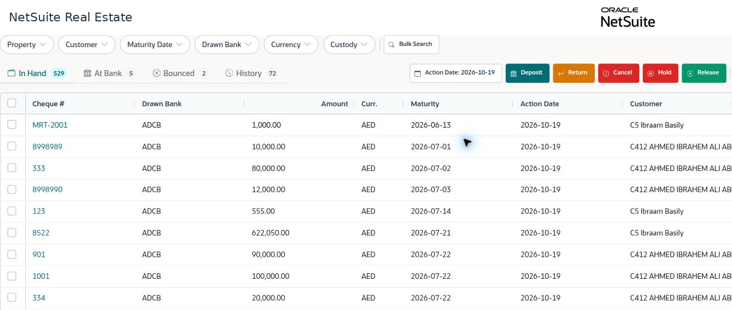Open the History tab
732x310 pixels.
click(x=252, y=73)
